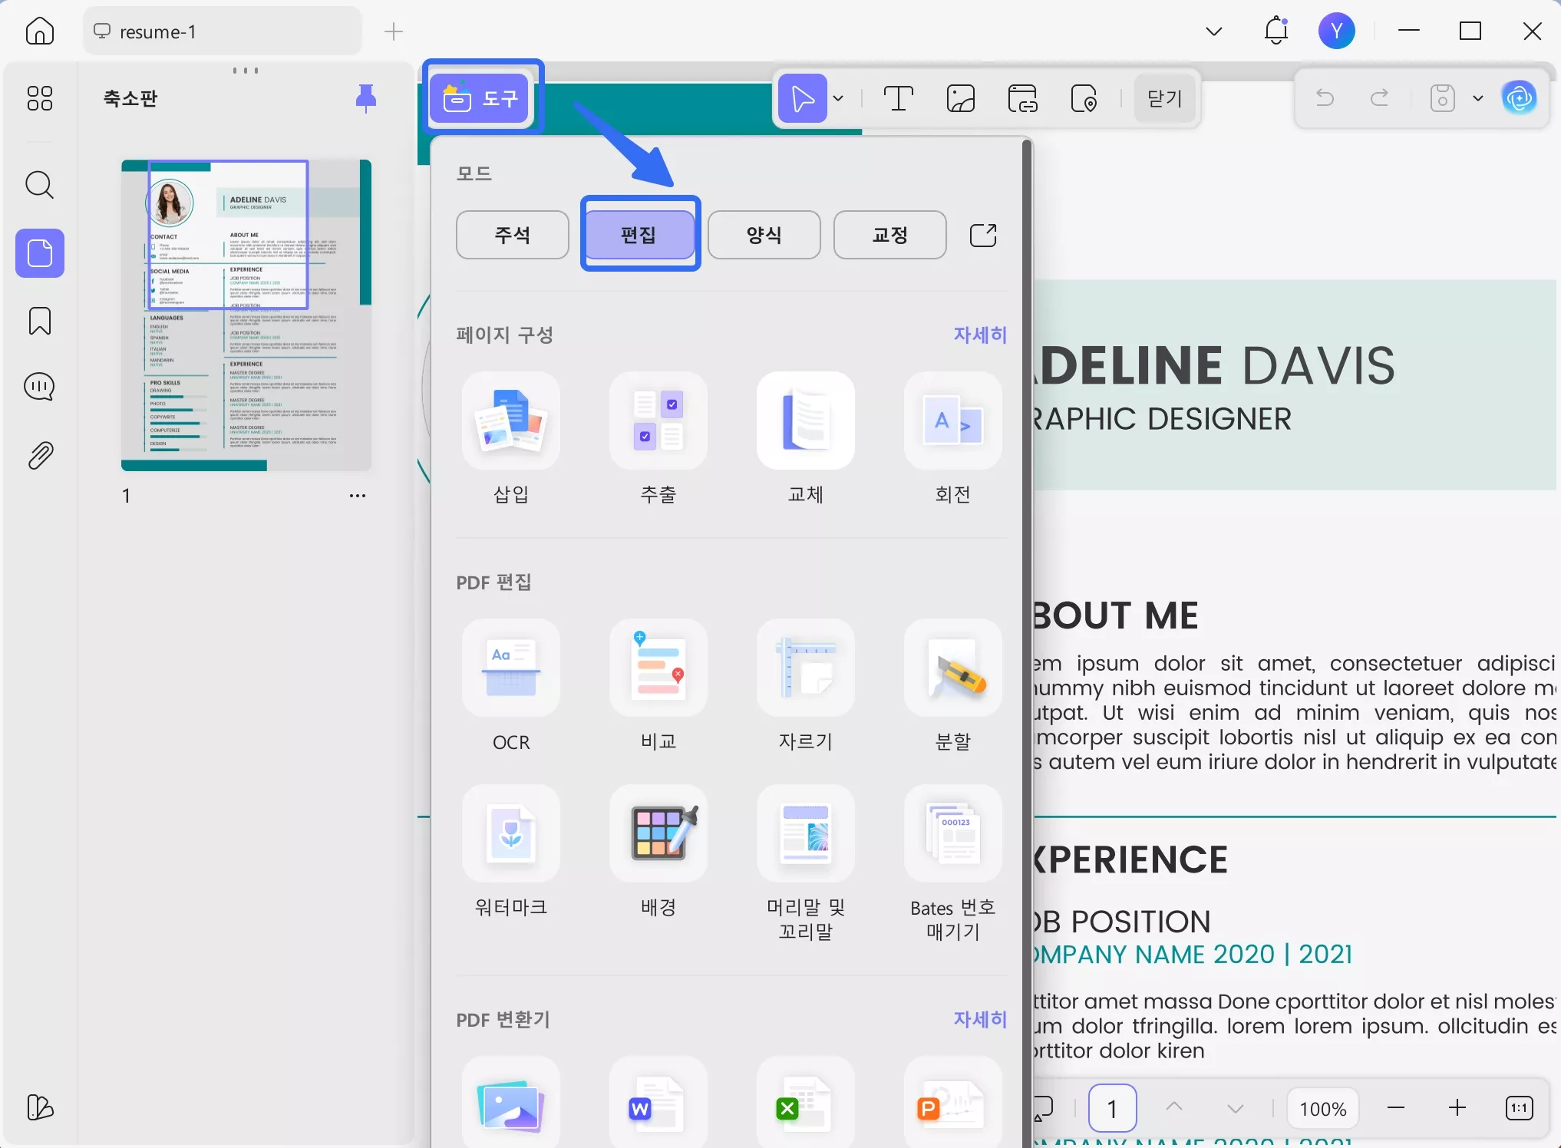Expand the select tool dropdown arrow
This screenshot has width=1561, height=1148.
838,98
